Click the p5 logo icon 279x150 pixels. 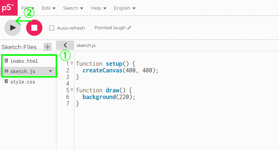coord(8,8)
